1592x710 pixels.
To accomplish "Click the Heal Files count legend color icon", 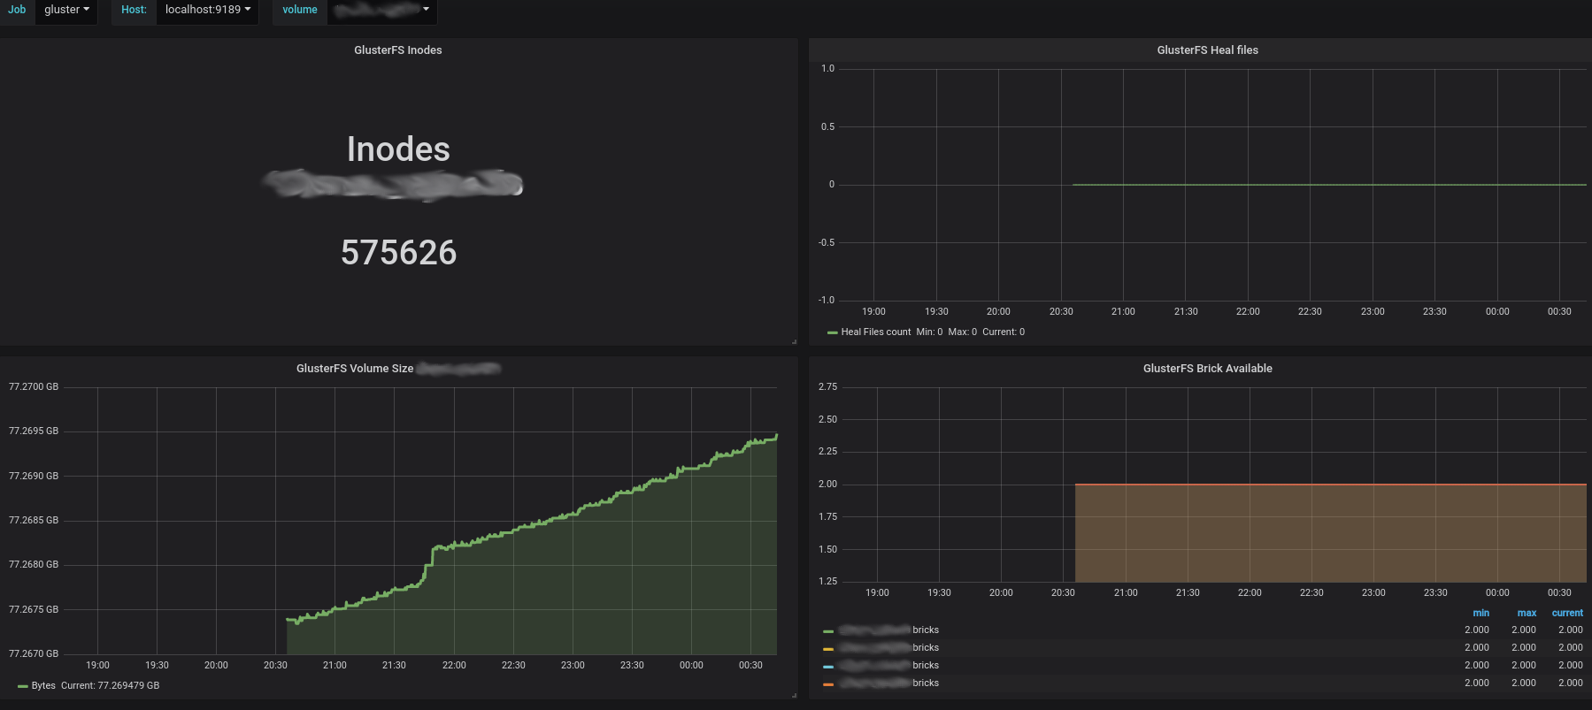I will pos(832,333).
